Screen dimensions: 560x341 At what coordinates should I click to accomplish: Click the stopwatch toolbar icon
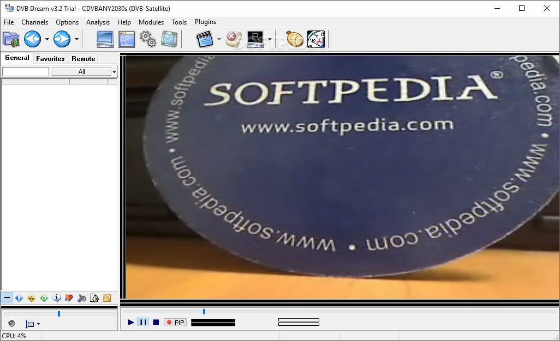(295, 39)
